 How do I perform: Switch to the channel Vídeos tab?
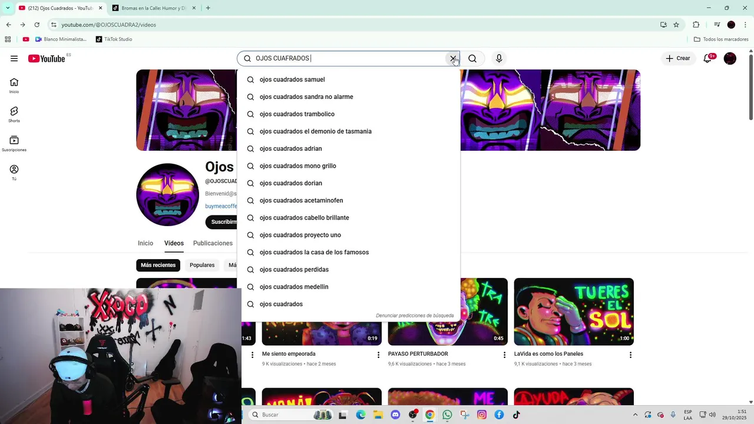tap(174, 243)
